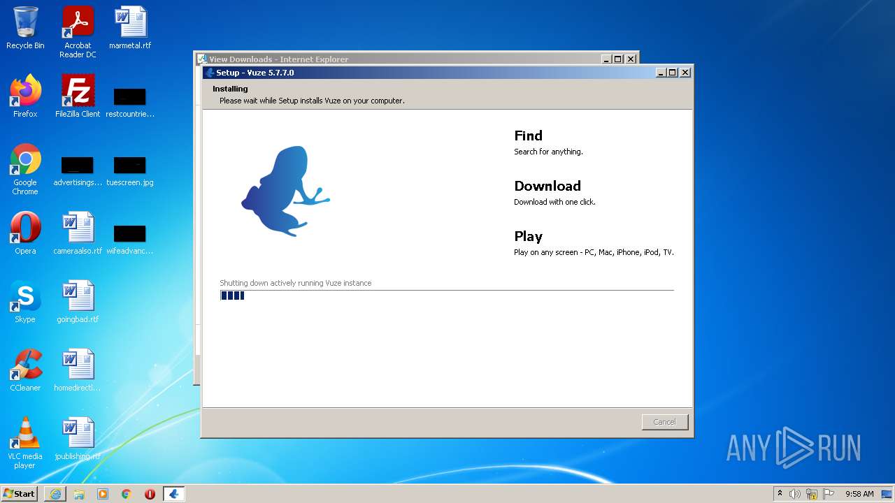Image resolution: width=895 pixels, height=503 pixels.
Task: Open the volume speaker tray icon
Action: 795,494
